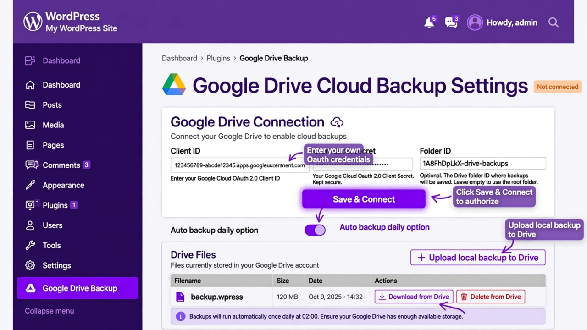Click the Delete from Drive button
This screenshot has width=587, height=330.
[491, 297]
